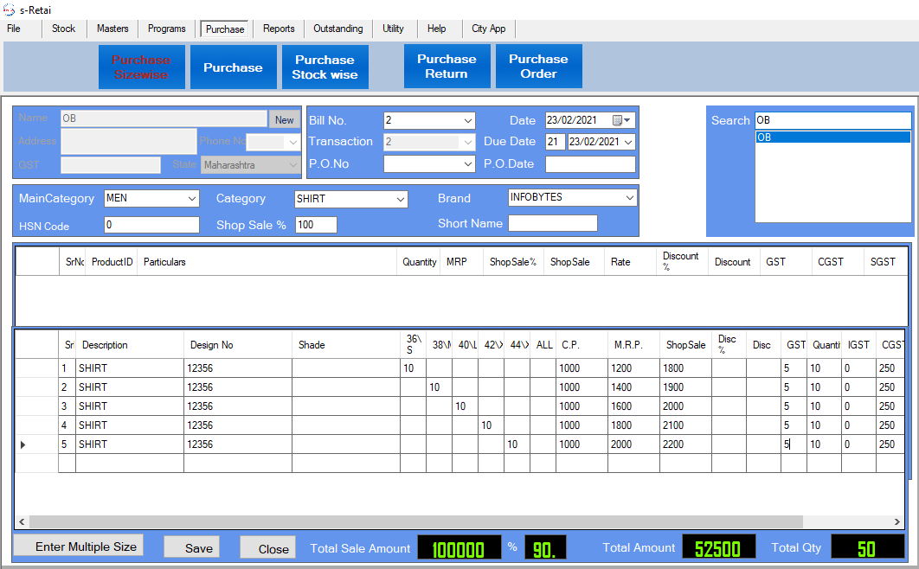This screenshot has width=919, height=569.
Task: Expand the Bill No. dropdown
Action: pyautogui.click(x=468, y=120)
